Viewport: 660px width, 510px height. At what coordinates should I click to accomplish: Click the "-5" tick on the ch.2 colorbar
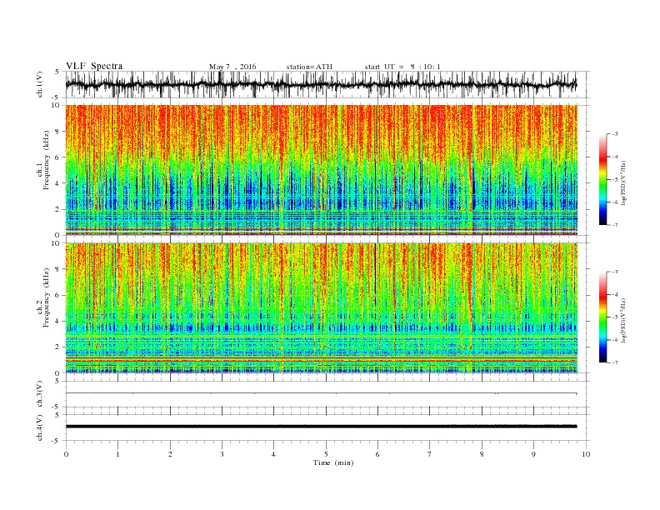614,317
